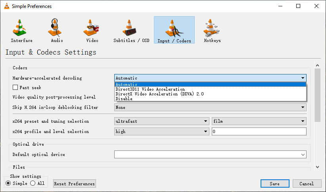The height and width of the screenshot is (192, 326).
Task: Click the Hardware-accelerated decoding label
Action: tap(47, 78)
